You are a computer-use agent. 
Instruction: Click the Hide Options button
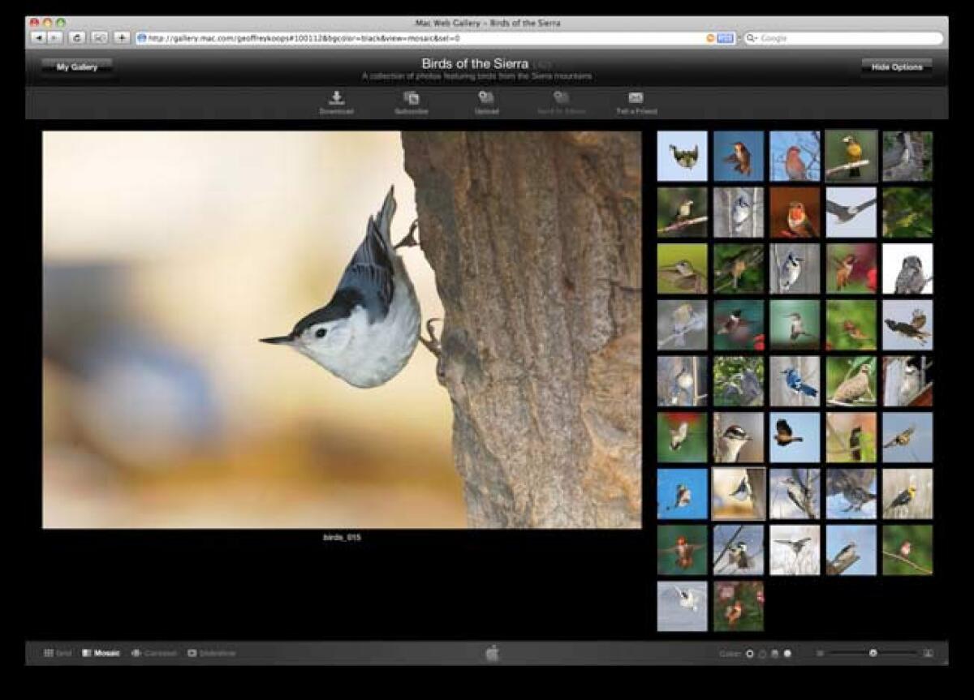coord(895,67)
